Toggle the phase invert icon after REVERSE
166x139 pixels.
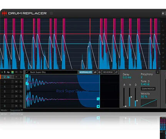pos(116,72)
